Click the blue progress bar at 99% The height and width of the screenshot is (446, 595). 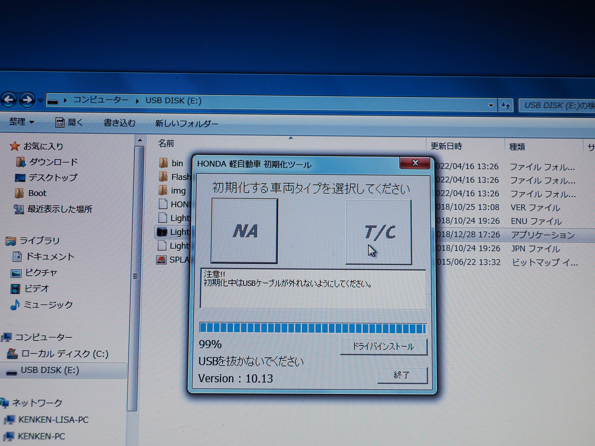pos(313,328)
